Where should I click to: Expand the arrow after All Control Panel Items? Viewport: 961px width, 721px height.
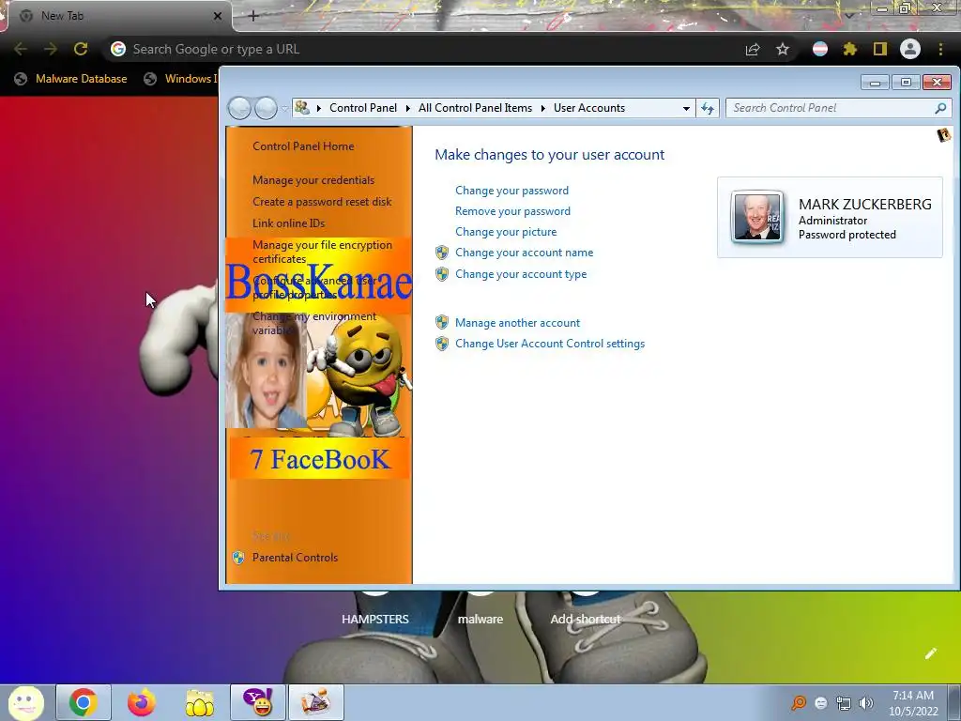click(543, 109)
